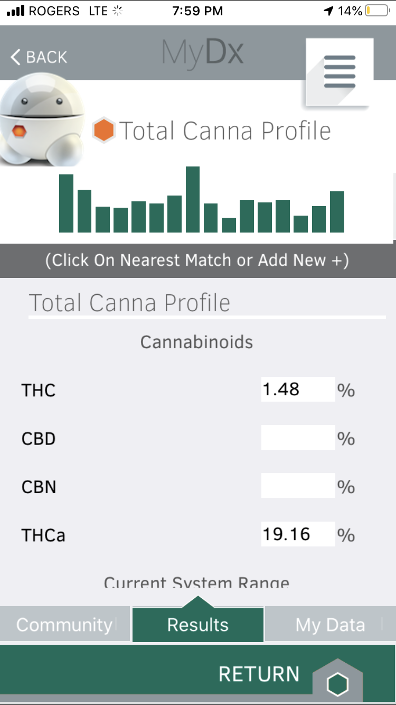This screenshot has height=705, width=396.
Task: Tap Click On Nearest Match or Add New banner
Action: pyautogui.click(x=197, y=261)
